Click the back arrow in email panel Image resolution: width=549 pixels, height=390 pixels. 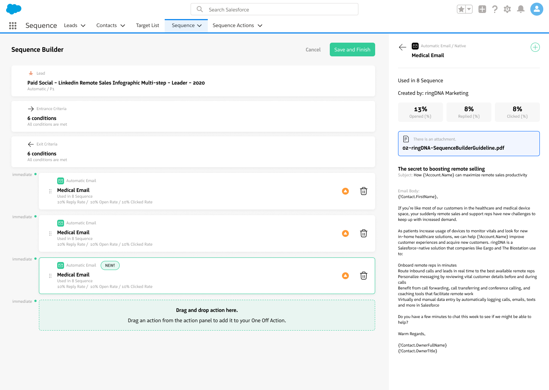click(403, 47)
